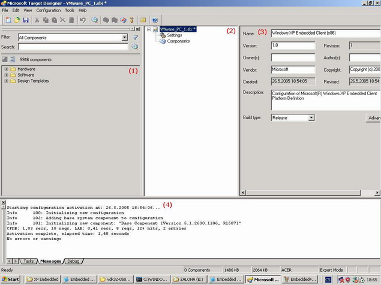Open the Edit menu

click(x=16, y=10)
